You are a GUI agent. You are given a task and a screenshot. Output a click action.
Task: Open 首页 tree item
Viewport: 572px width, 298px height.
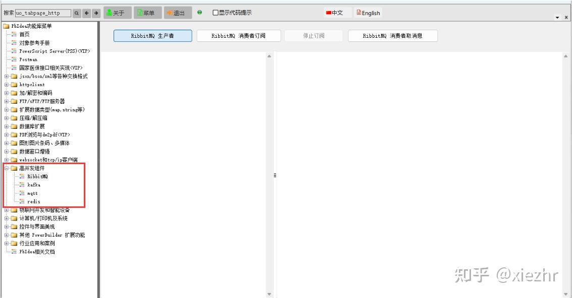[x=24, y=34]
